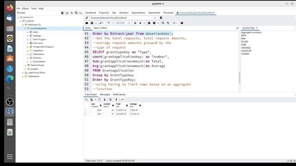Screen dimensions: 296x166
Task: Open the Save File dropdown arrow
Action: coord(96,23)
